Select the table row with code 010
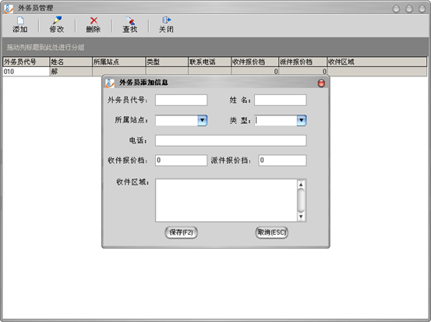Image resolution: width=431 pixels, height=322 pixels. [x=215, y=72]
